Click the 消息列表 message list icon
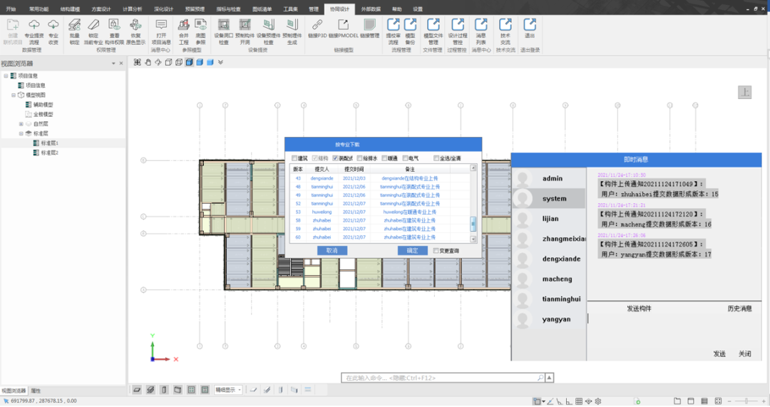The width and height of the screenshot is (770, 407). pyautogui.click(x=481, y=31)
